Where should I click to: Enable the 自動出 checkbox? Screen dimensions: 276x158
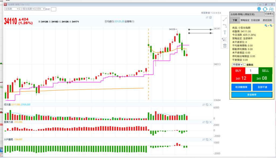pos(245,65)
